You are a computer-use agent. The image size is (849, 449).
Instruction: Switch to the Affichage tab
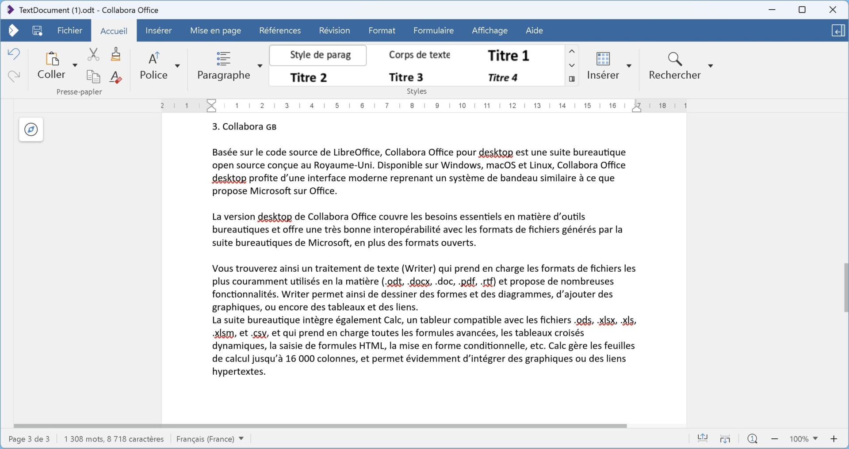click(x=490, y=30)
